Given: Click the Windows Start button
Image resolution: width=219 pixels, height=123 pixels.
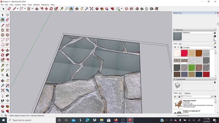Looking at the screenshot, I should coord(3,120).
